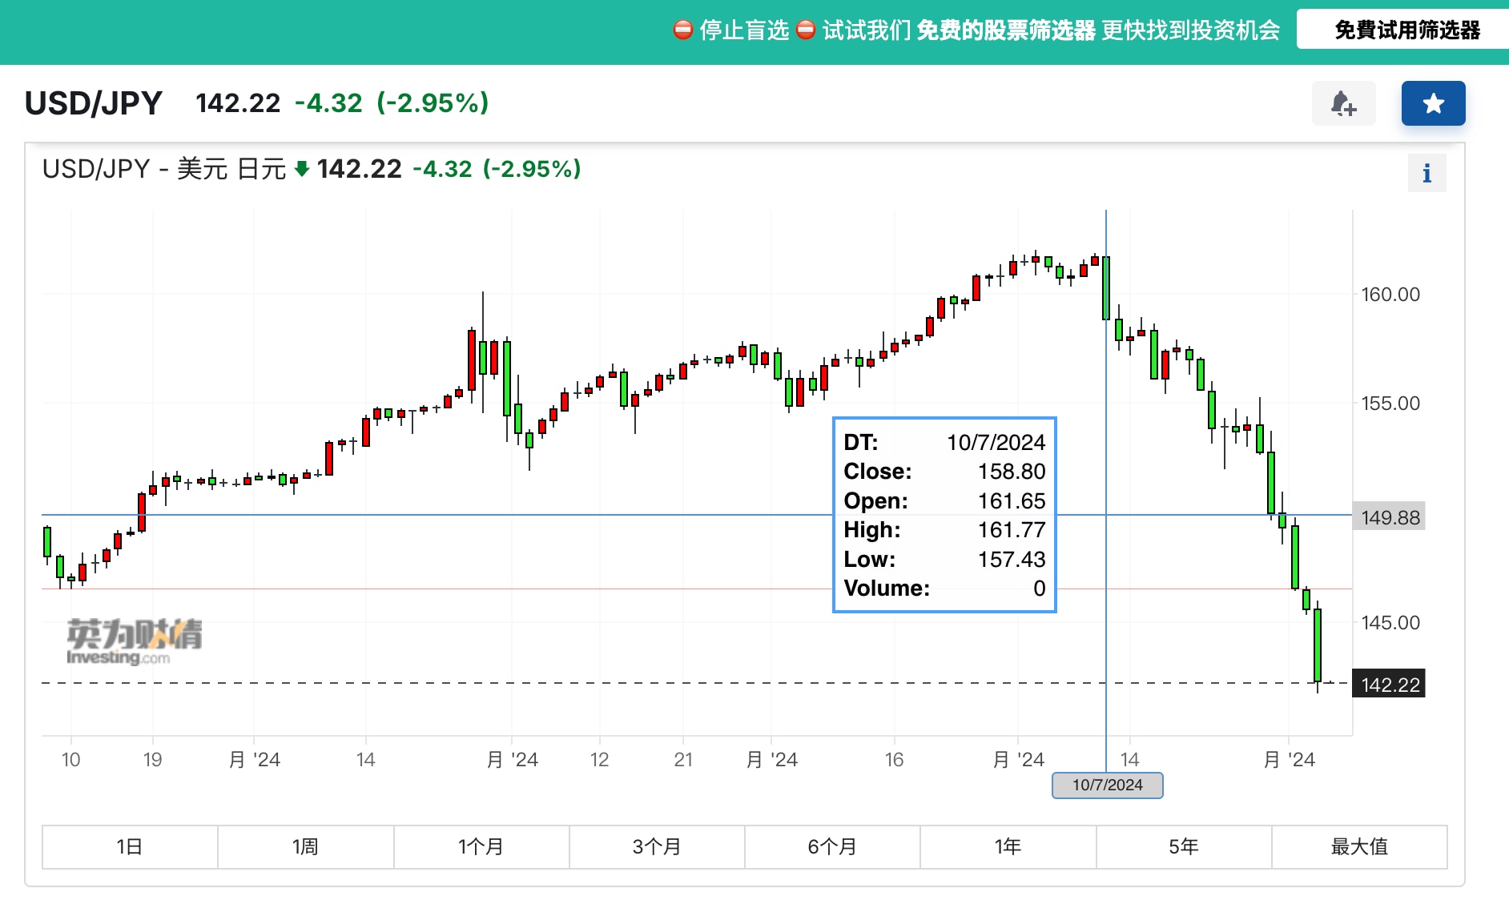
Task: Select the 最大值 time range tab
Action: tap(1359, 846)
